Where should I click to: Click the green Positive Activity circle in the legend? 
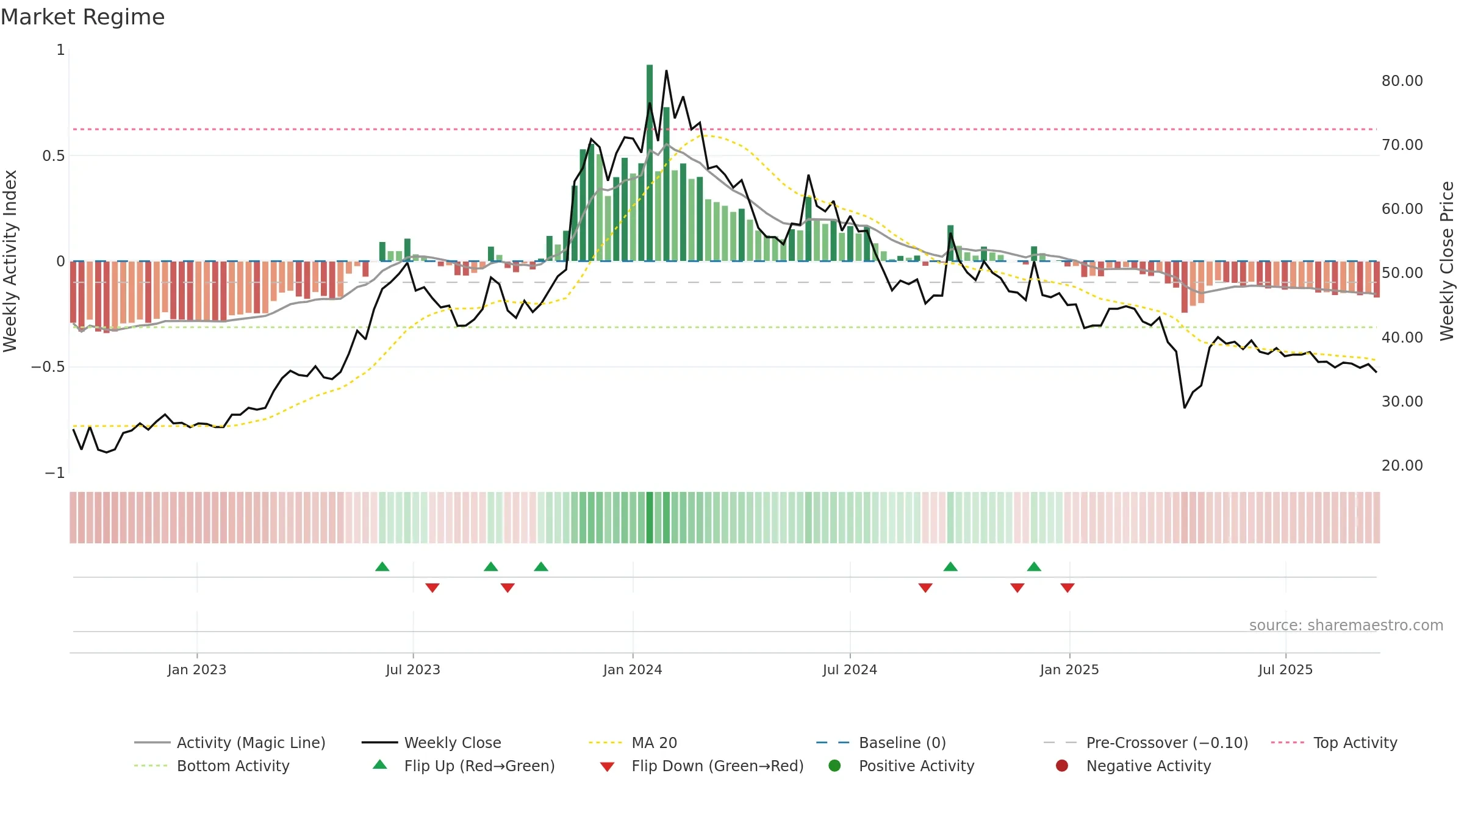pos(834,766)
